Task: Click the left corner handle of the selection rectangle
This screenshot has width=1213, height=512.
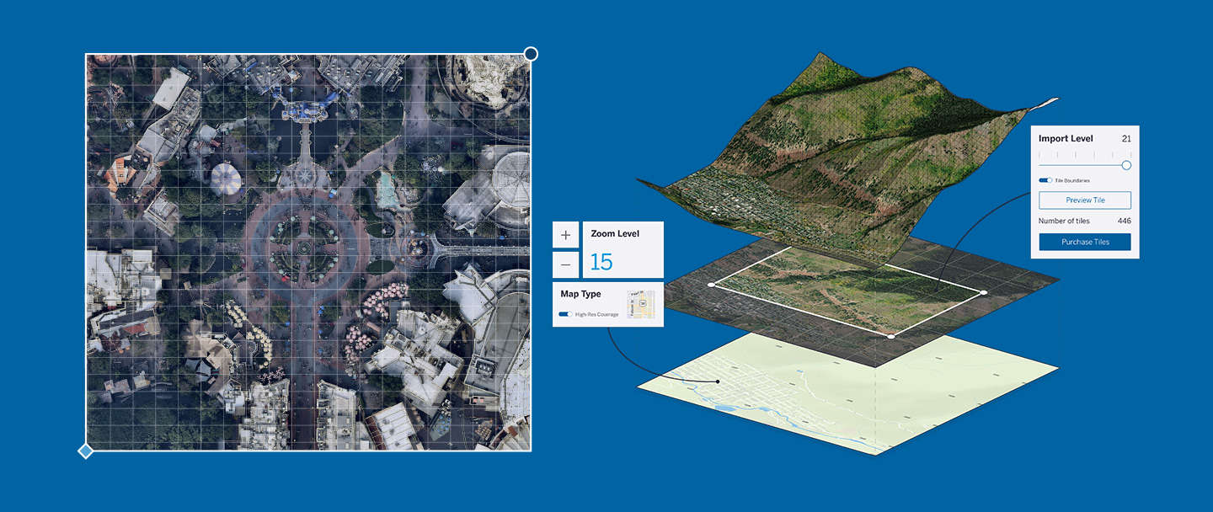Action: coord(711,285)
